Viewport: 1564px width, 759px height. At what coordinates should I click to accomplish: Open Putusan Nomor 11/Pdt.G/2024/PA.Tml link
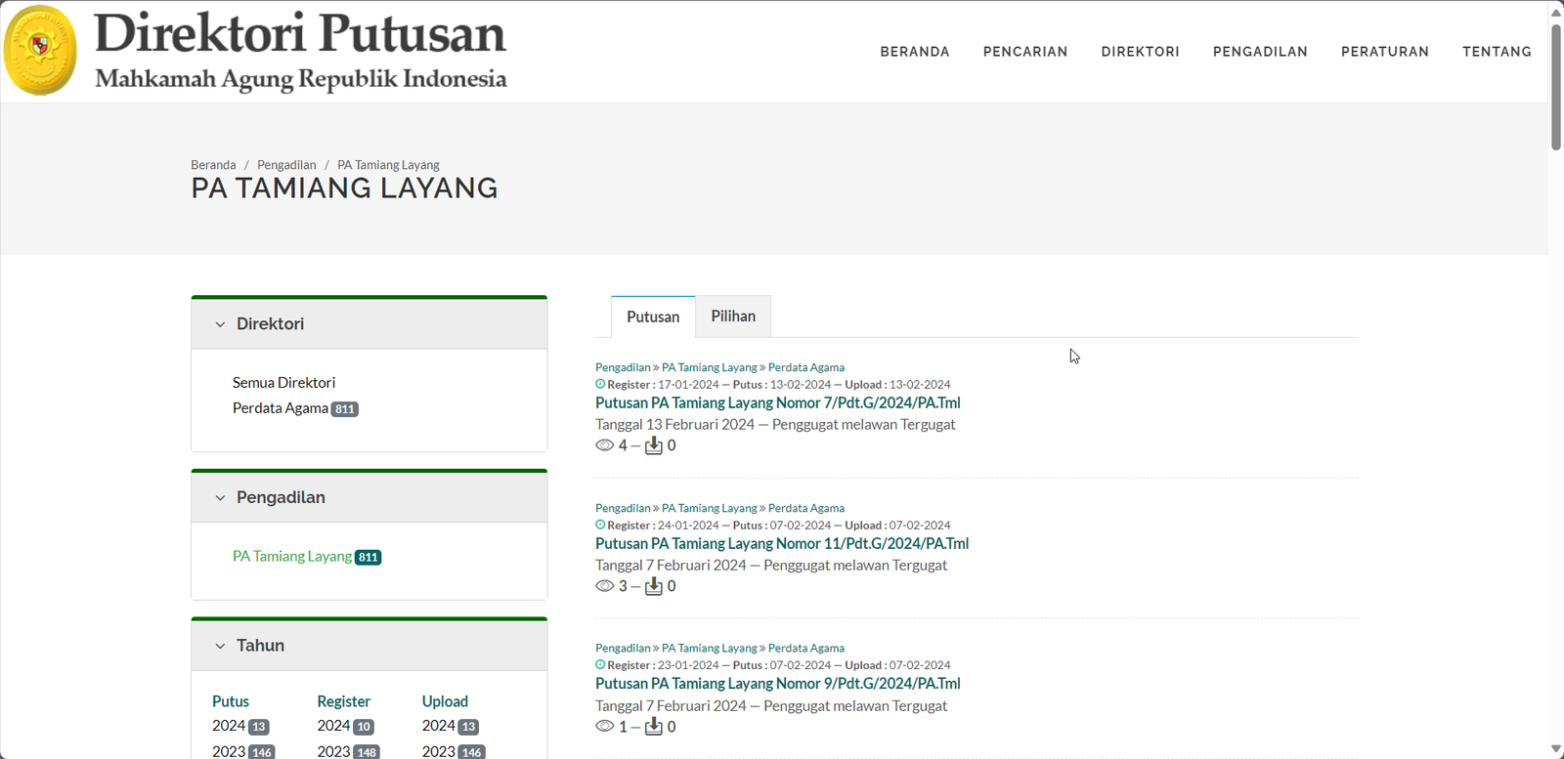click(x=782, y=543)
